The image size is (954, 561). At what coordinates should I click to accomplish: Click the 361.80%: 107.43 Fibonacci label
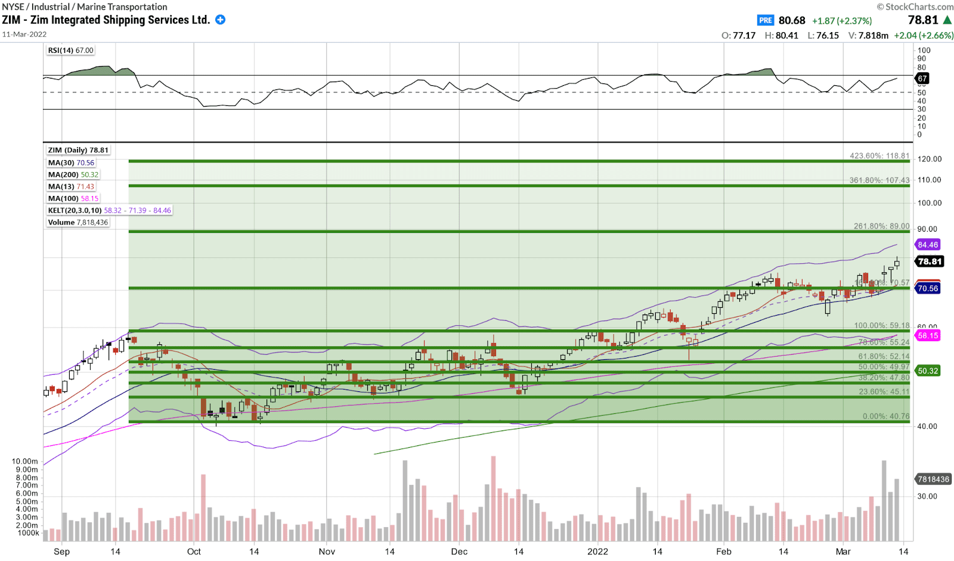pyautogui.click(x=879, y=180)
